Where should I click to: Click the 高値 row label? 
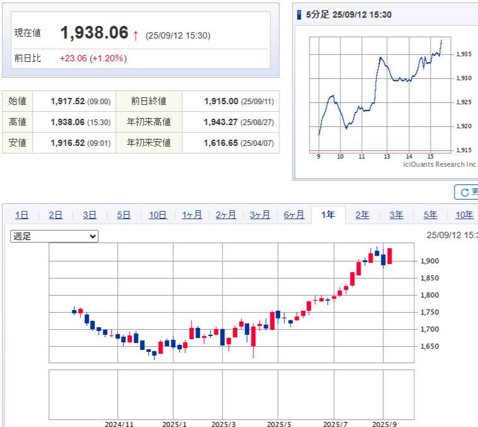[18, 122]
